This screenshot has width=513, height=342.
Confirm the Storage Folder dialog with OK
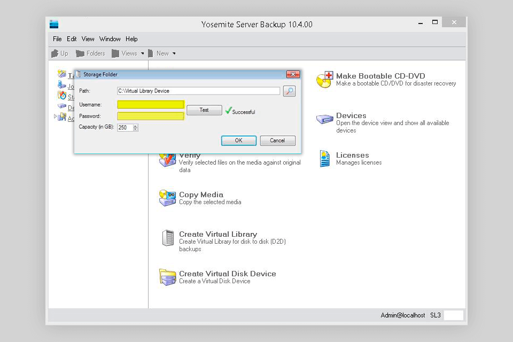[x=239, y=141]
